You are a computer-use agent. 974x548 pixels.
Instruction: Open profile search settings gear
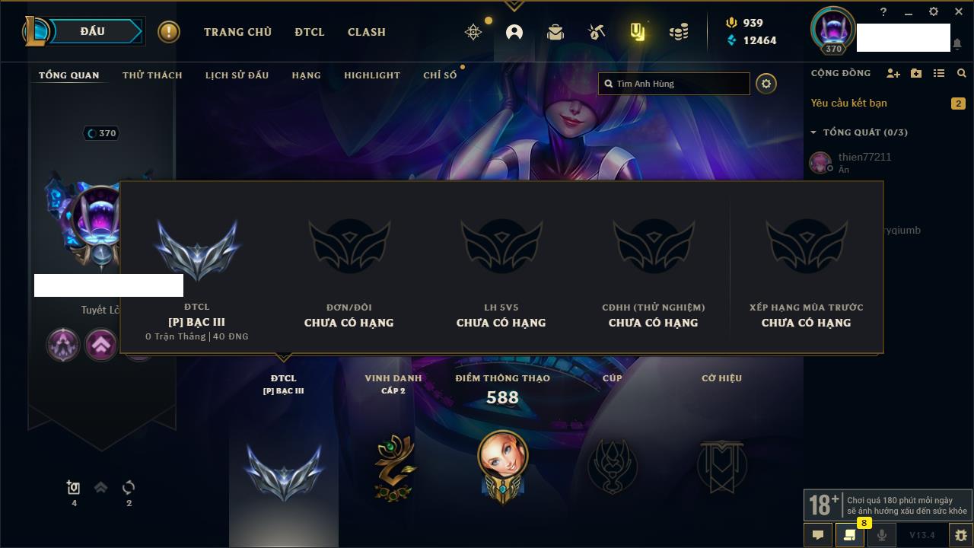click(x=766, y=84)
